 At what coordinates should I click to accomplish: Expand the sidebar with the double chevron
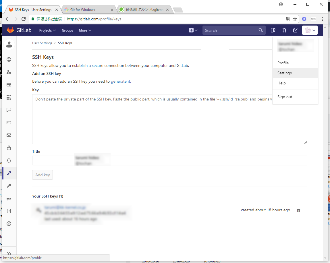tap(9, 253)
